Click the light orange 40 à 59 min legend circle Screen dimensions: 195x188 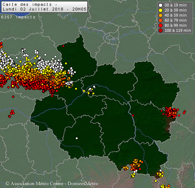(x=161, y=15)
